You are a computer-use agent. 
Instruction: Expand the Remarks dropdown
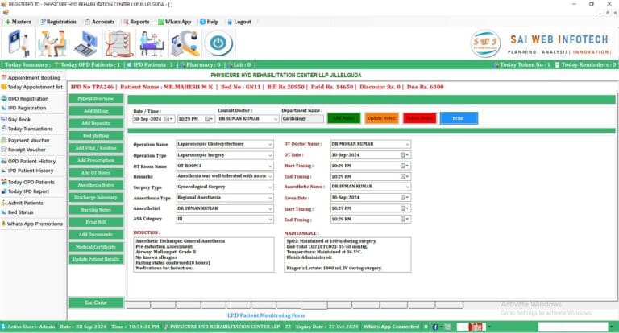(x=270, y=176)
